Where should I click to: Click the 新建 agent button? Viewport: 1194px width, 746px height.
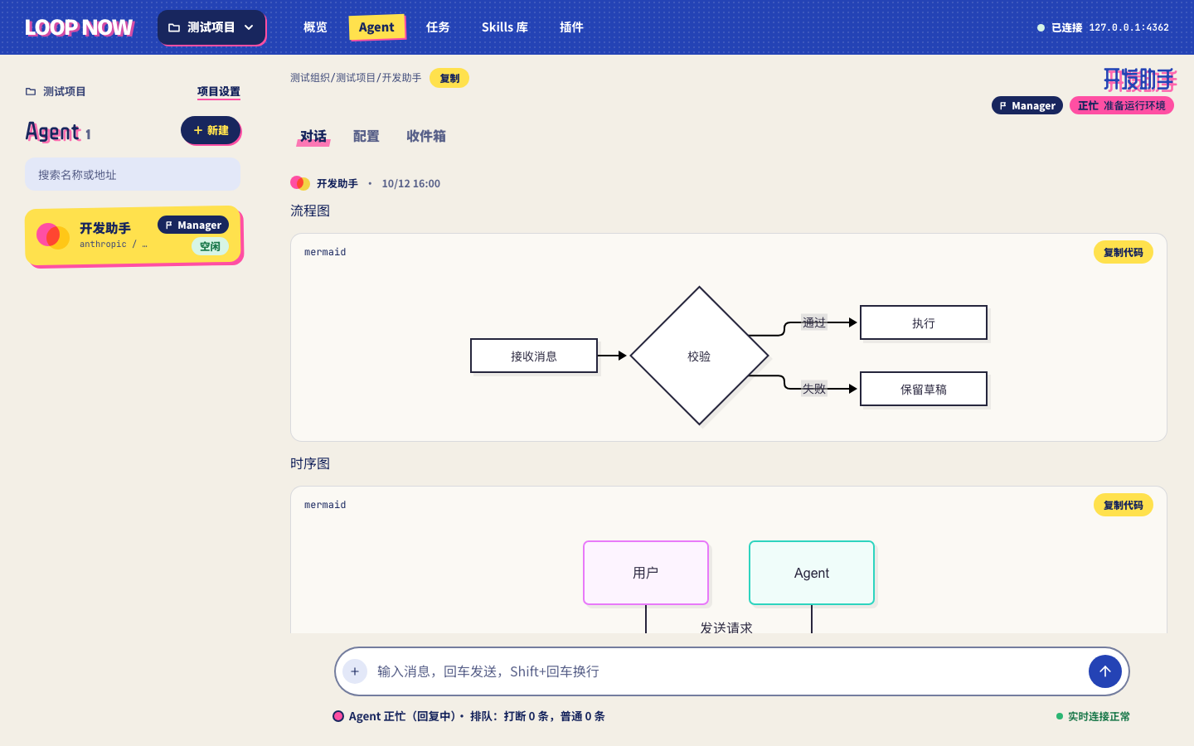point(211,130)
